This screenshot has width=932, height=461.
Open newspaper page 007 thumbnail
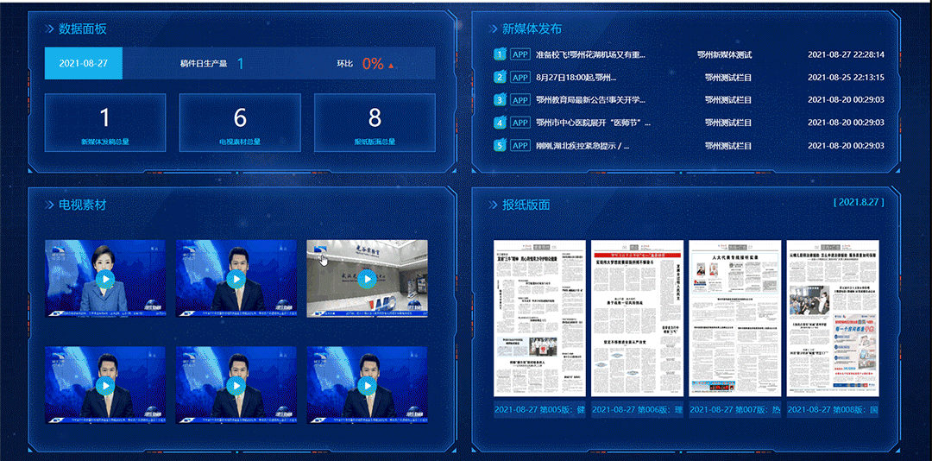pos(734,319)
